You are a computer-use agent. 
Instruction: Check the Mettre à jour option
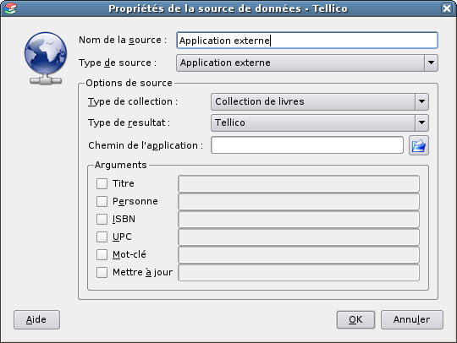(102, 272)
